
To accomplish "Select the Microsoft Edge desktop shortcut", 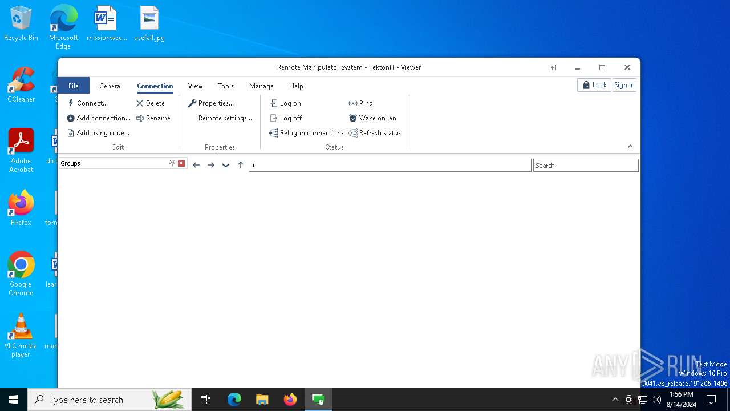I will (x=63, y=27).
